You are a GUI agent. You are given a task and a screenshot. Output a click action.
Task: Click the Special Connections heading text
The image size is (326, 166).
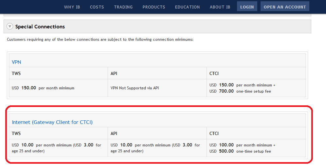coord(40,26)
